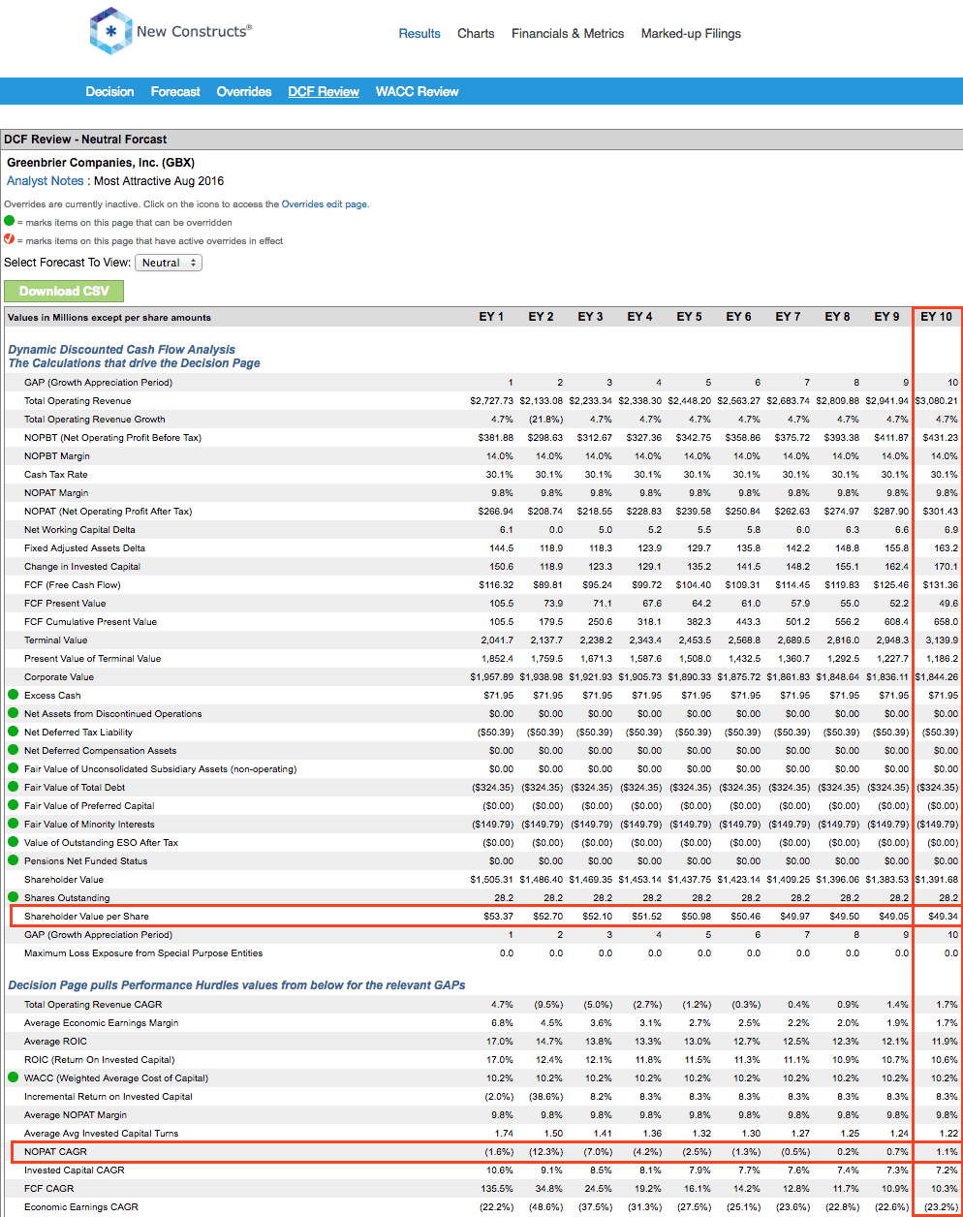Click the EY 1 column header
Screen dimensions: 963x1217
pyautogui.click(x=491, y=317)
